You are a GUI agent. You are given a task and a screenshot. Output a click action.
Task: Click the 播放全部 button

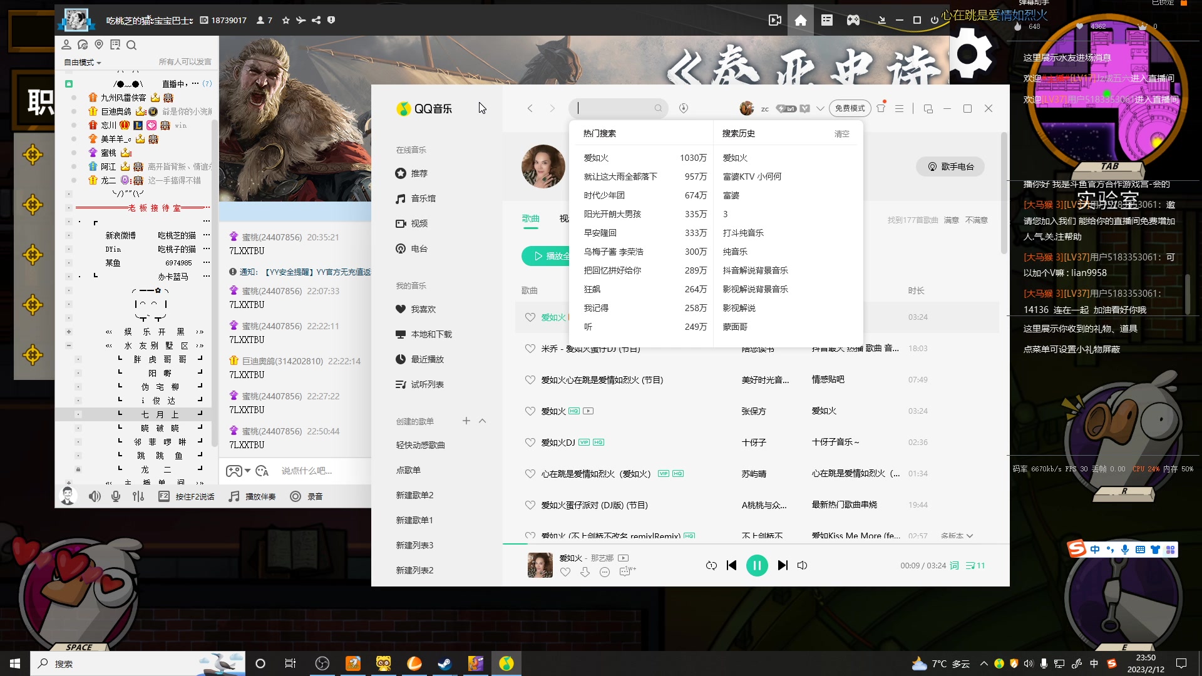pos(546,256)
